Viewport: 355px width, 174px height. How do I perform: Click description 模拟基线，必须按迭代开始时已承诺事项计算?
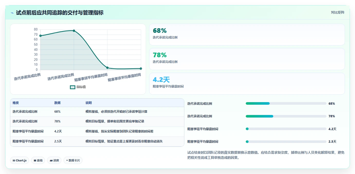coord(116,112)
